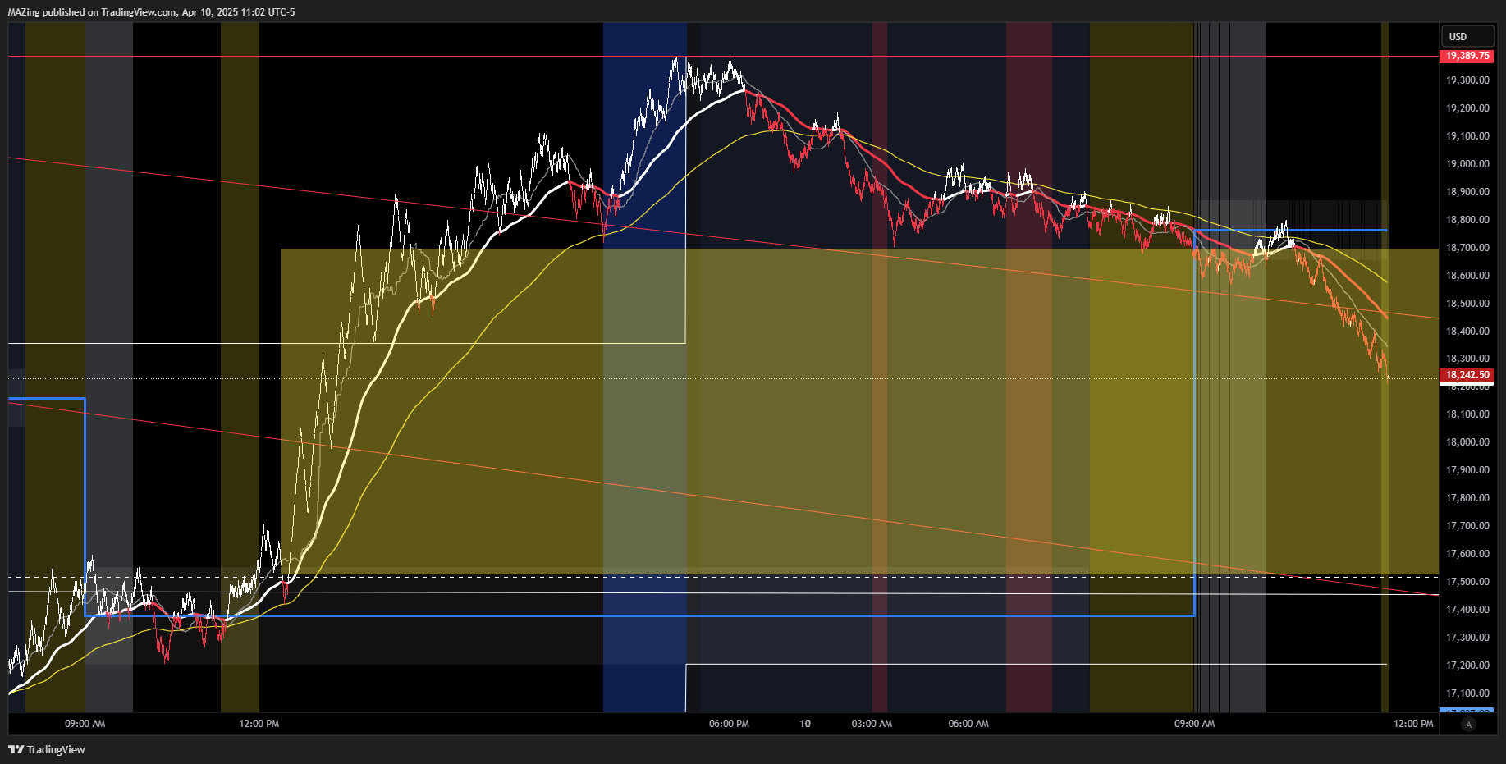Viewport: 1506px width, 764px height.
Task: Click the second 09:00 AM time label
Action: click(1195, 724)
